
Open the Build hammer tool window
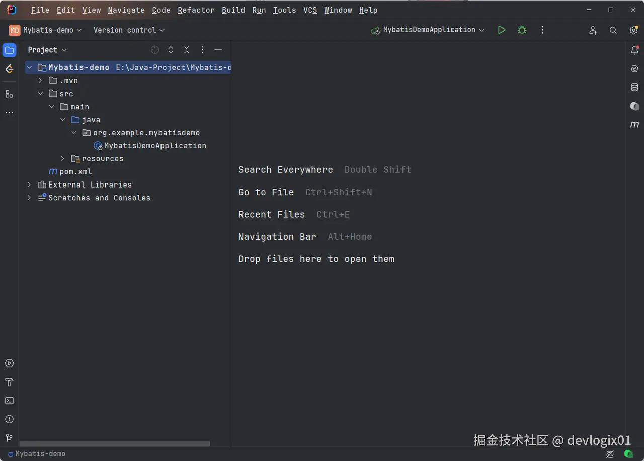[9, 382]
